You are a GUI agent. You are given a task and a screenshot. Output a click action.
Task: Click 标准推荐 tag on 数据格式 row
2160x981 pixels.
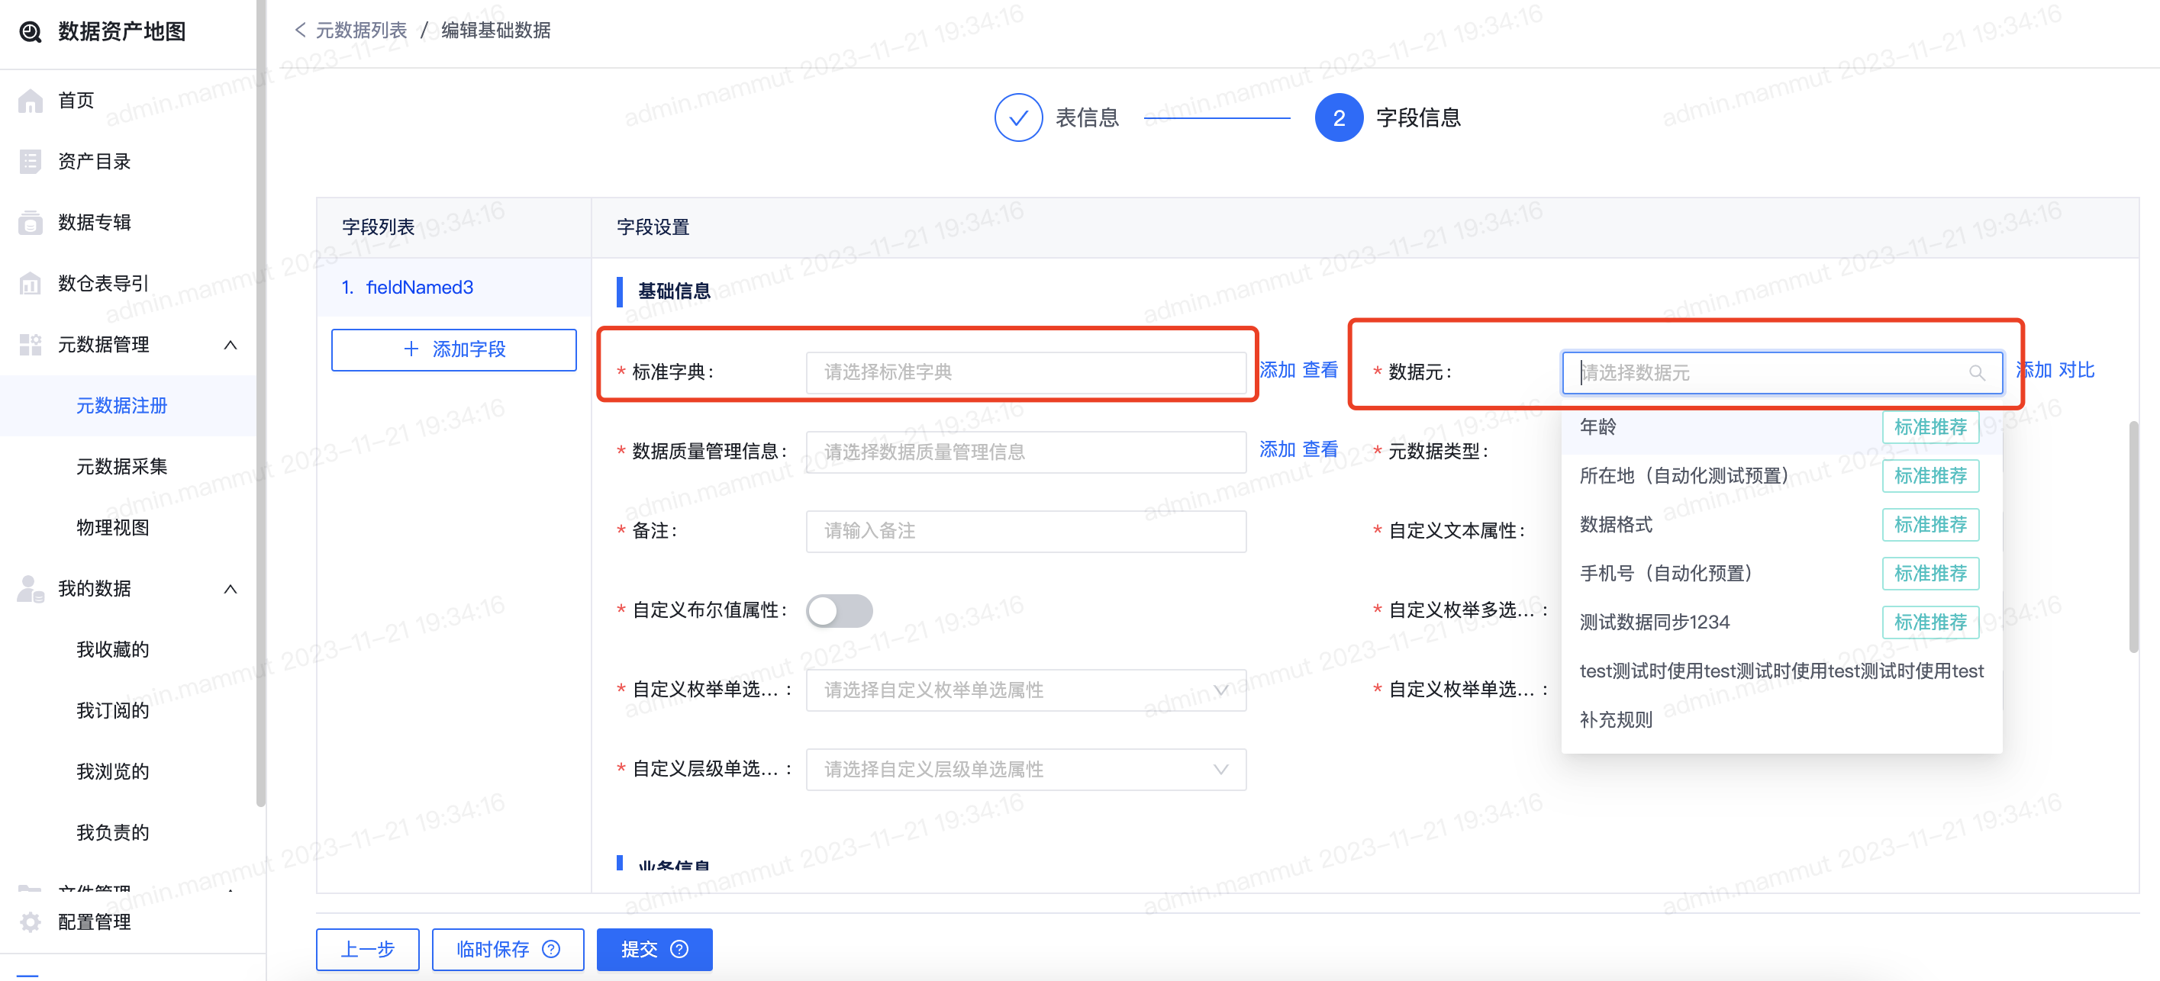1929,526
